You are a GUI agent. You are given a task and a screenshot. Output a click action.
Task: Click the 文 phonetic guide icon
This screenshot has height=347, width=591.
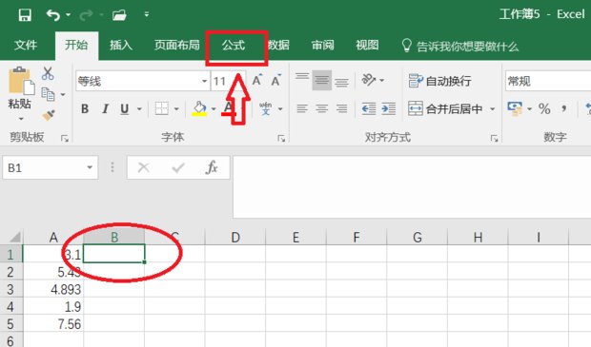click(266, 108)
